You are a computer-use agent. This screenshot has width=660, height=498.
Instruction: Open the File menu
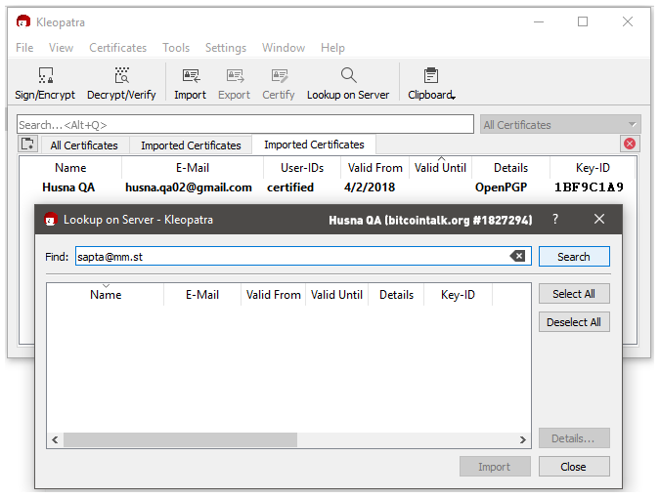24,48
